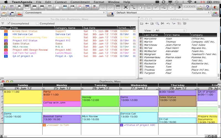Sort To-Do list by Title column header
The image size is (221, 138).
33,28
